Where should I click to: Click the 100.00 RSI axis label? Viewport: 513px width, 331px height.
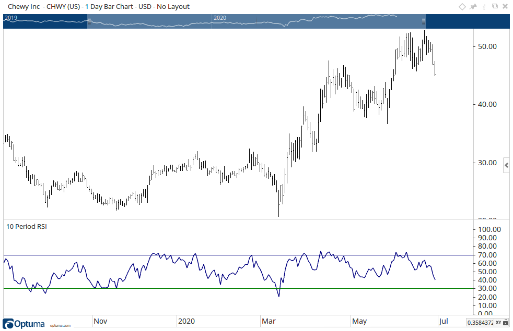[489, 229]
